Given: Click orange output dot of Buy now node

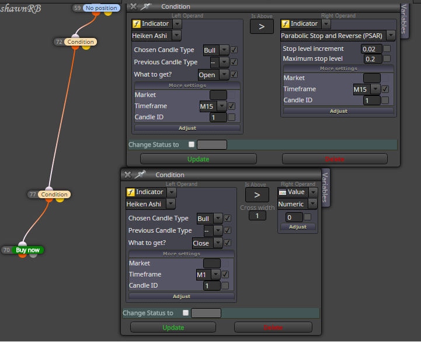Looking at the screenshot, I should [23, 255].
